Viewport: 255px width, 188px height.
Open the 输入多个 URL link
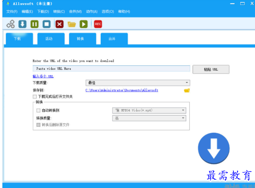tap(43, 76)
